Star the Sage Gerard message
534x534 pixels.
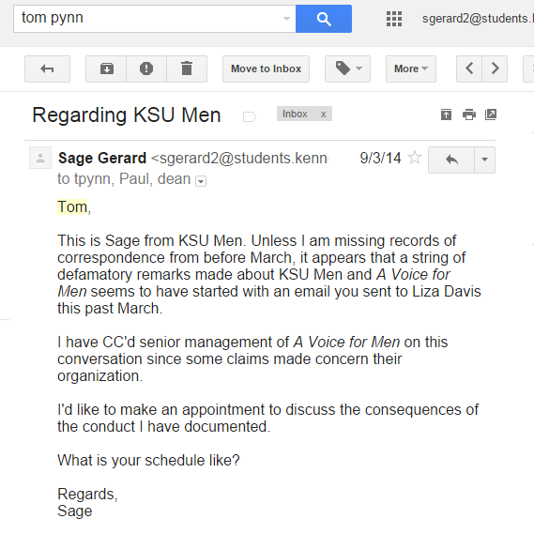click(415, 158)
